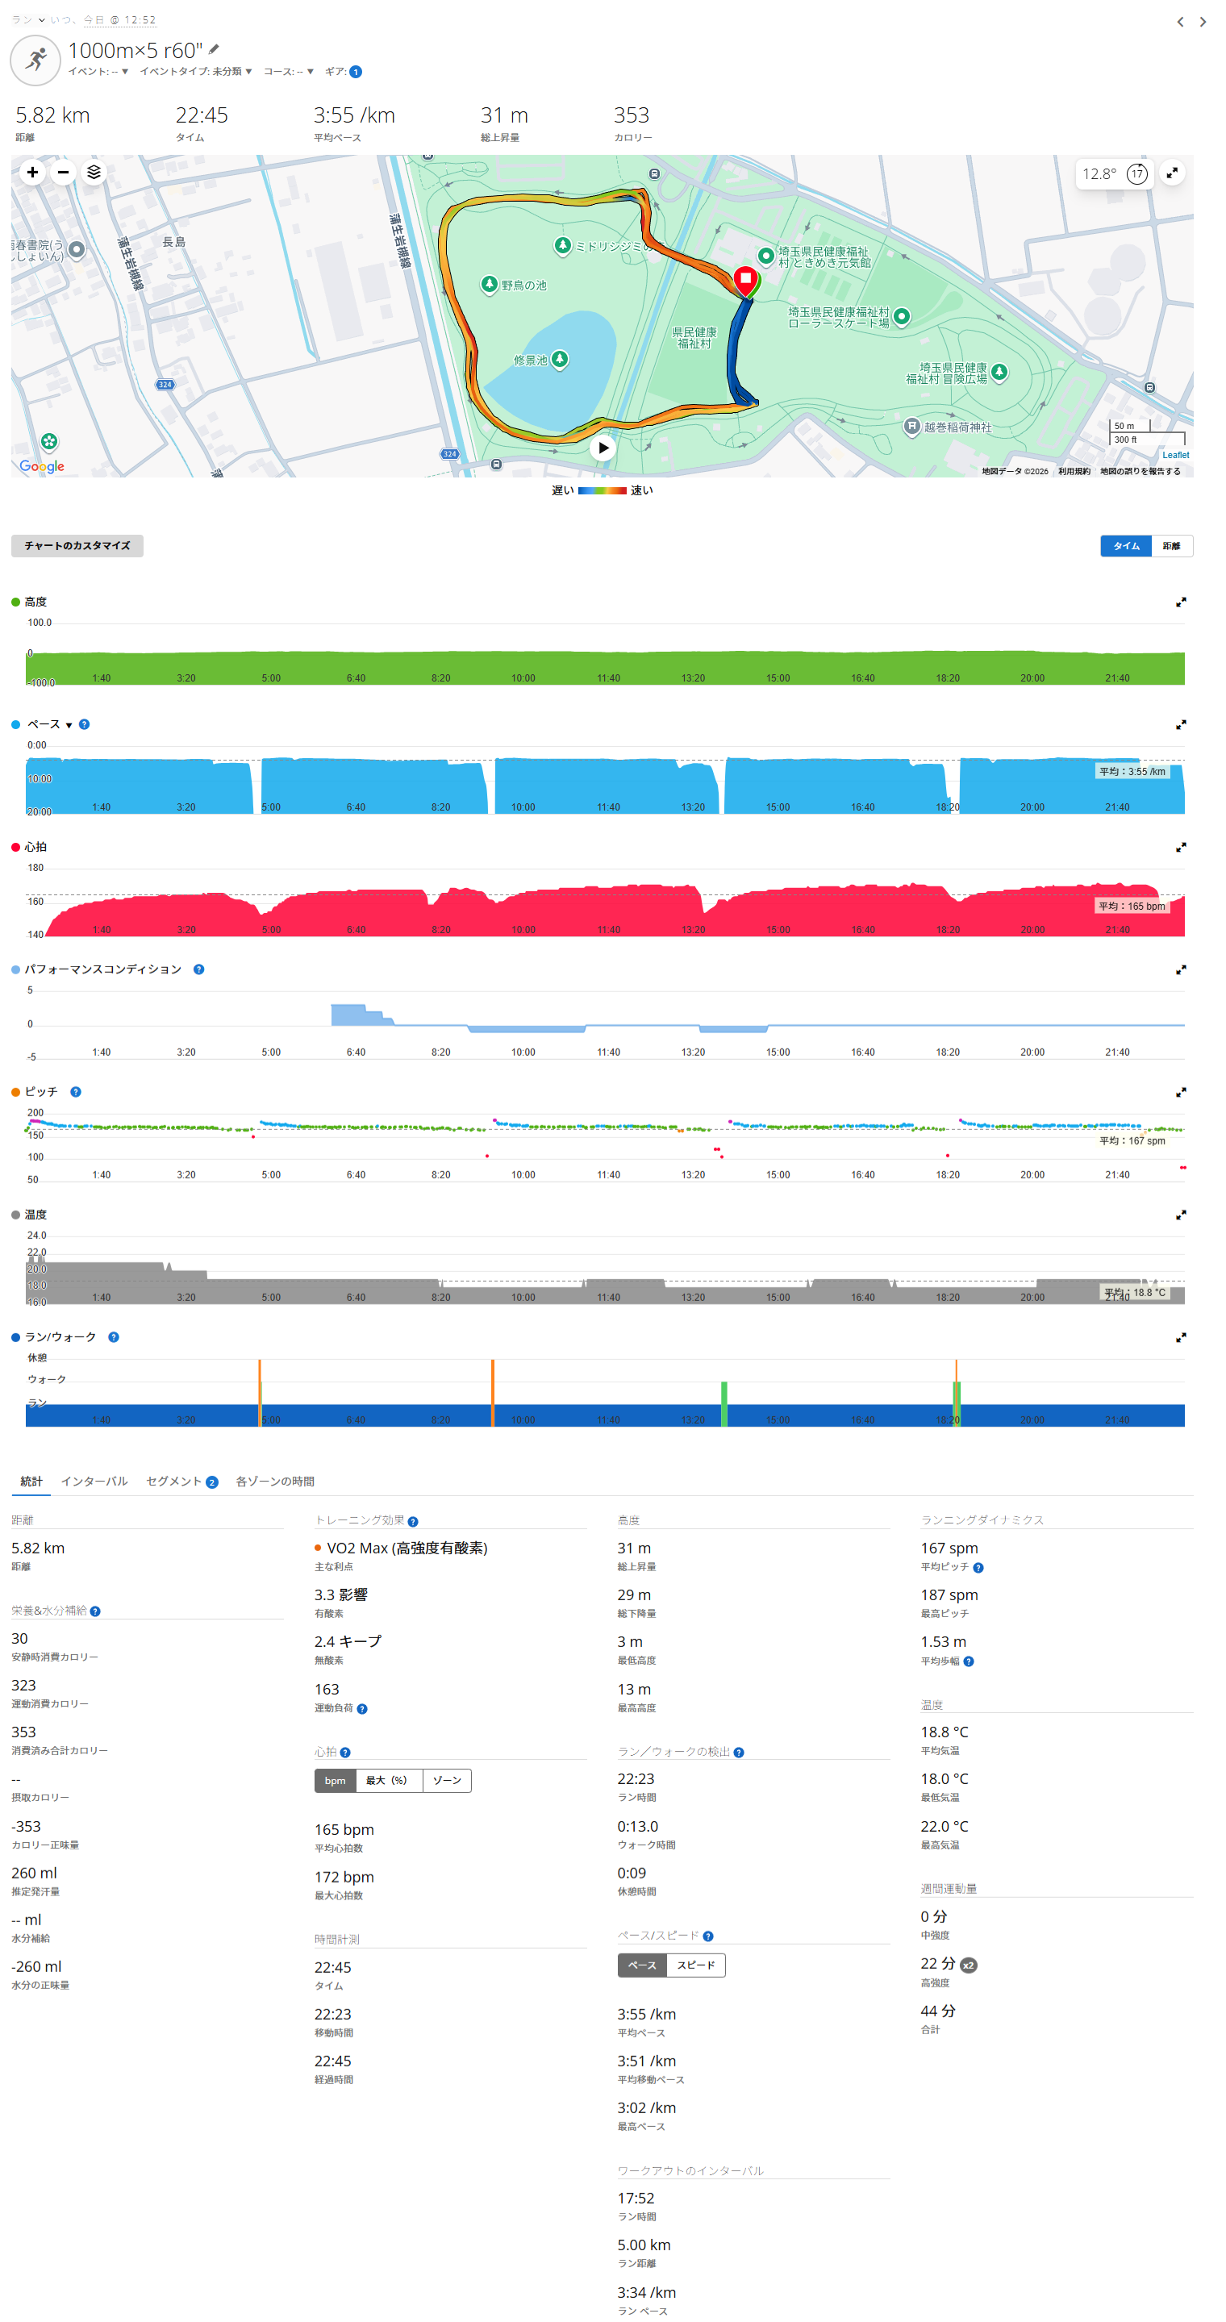This screenshot has width=1226, height=2322.
Task: Open the event type dropdown
Action: pos(196,72)
